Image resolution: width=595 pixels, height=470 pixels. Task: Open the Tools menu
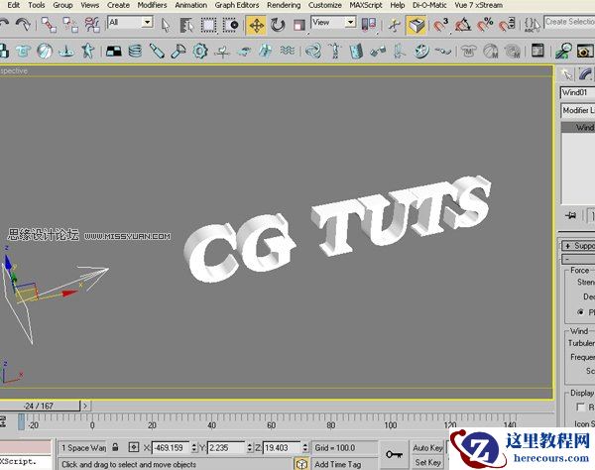click(37, 5)
